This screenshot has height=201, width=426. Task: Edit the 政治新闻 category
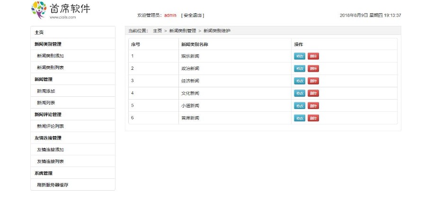click(x=300, y=68)
